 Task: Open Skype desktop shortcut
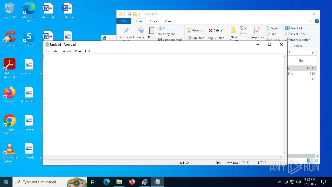[x=29, y=39]
